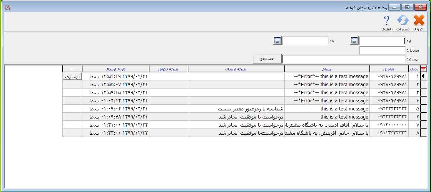
Task: Click the application logo in title bar
Action: (x=7, y=7)
